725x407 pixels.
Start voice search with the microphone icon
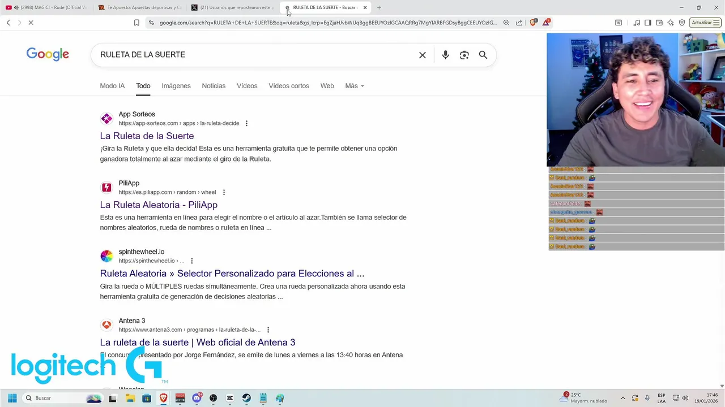445,55
